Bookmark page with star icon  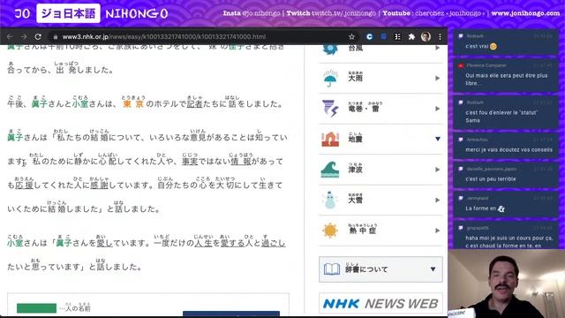(351, 37)
